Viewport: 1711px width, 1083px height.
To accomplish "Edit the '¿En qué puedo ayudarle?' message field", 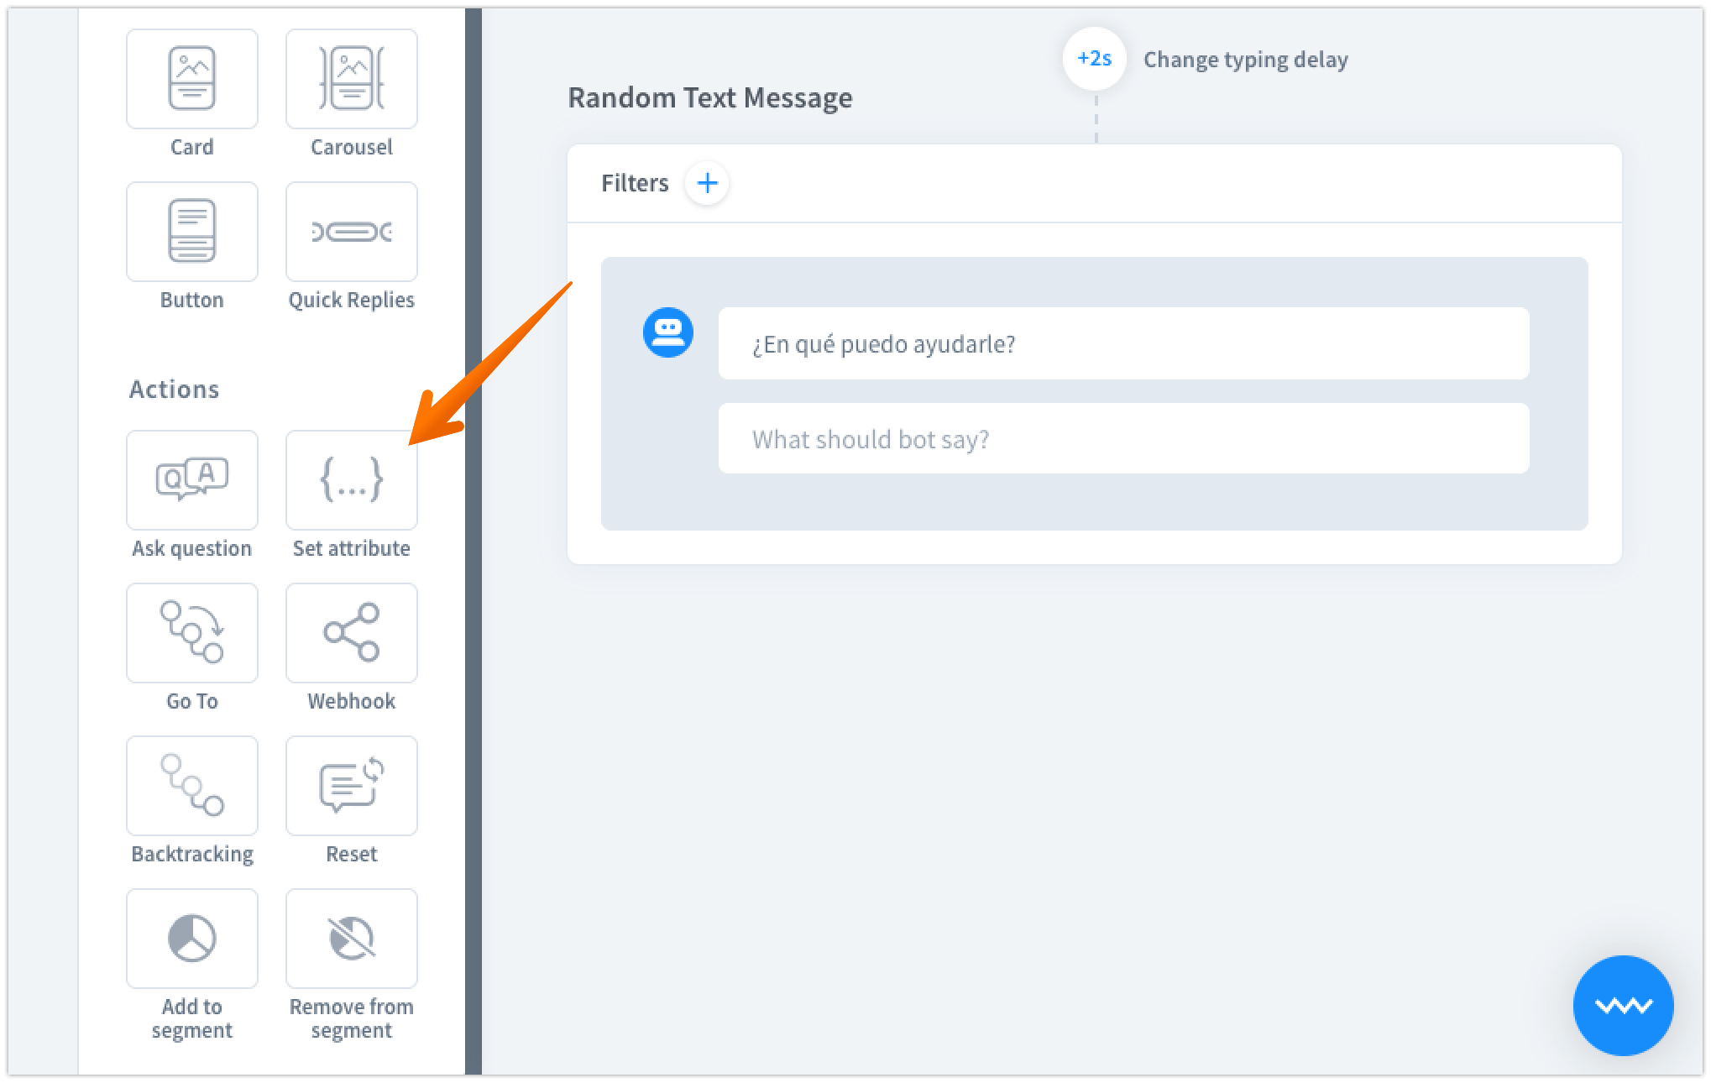I will coord(1122,344).
